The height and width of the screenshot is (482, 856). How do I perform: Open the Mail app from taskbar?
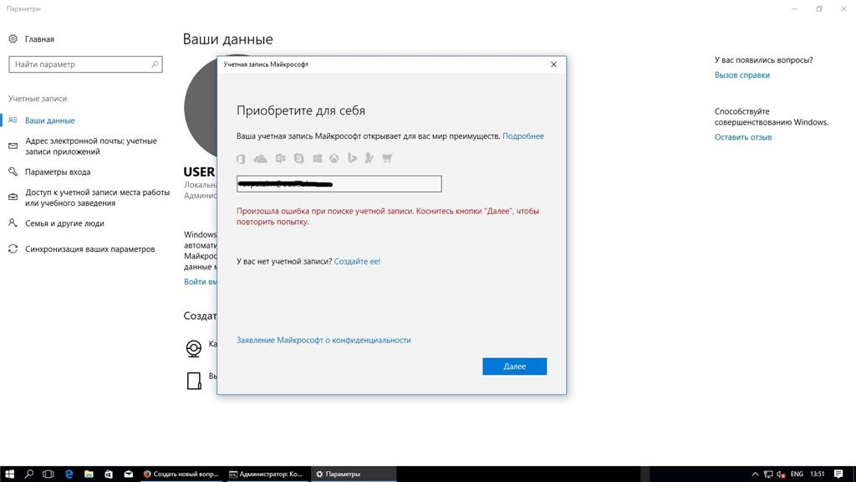click(128, 474)
